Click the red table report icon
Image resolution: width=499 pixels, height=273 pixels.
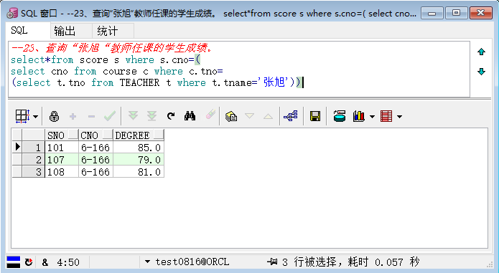[386, 116]
